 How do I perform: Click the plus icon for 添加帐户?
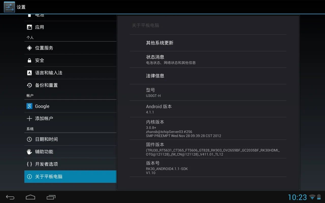tap(29, 119)
